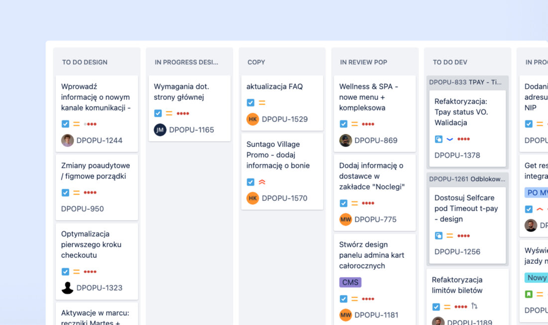Click the silhouette avatar on DPOPU-1323

pyautogui.click(x=67, y=288)
